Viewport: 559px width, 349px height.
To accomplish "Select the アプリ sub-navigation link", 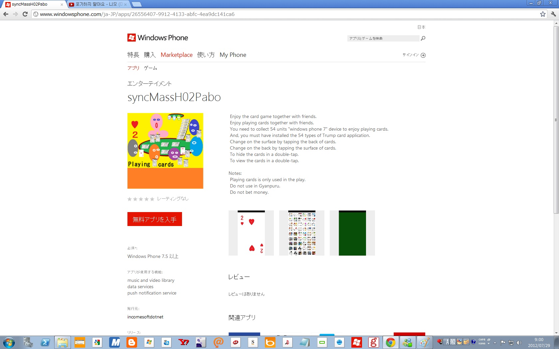I will [133, 68].
